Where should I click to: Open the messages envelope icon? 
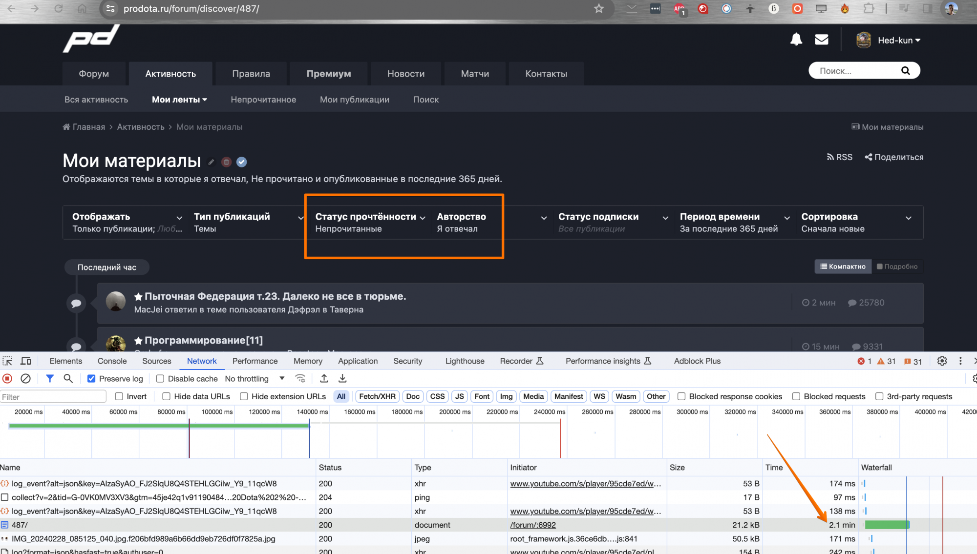click(822, 40)
